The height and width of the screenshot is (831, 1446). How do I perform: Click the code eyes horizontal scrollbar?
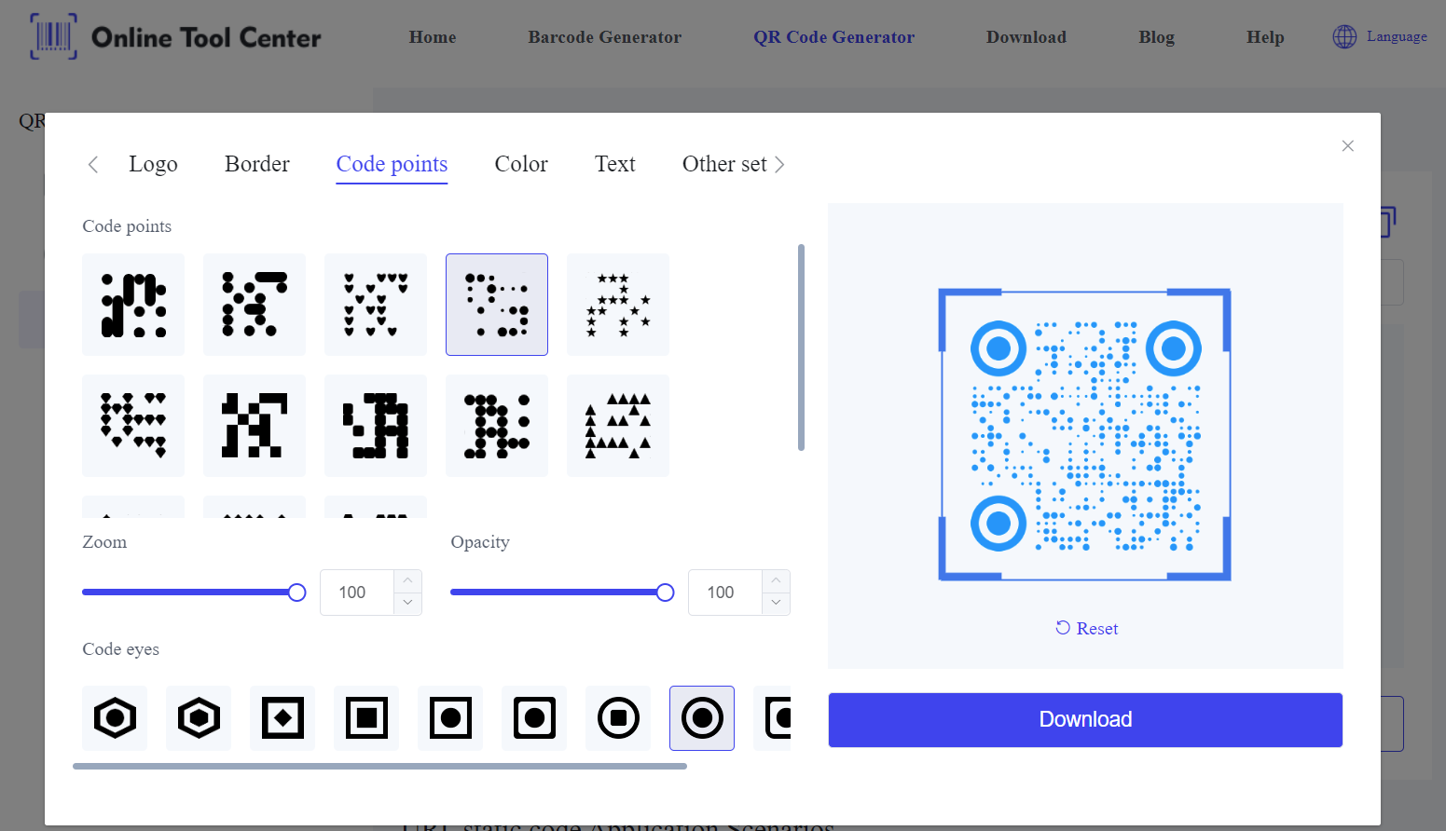pos(379,766)
